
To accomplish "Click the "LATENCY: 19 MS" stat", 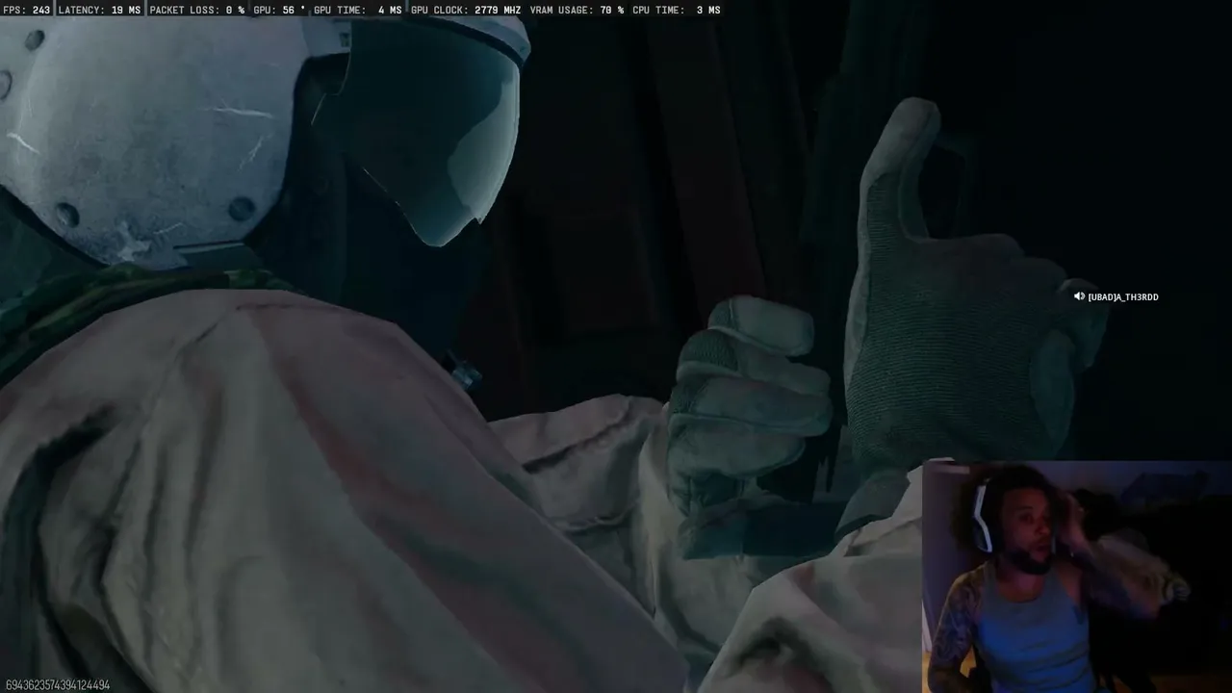I will pyautogui.click(x=99, y=10).
